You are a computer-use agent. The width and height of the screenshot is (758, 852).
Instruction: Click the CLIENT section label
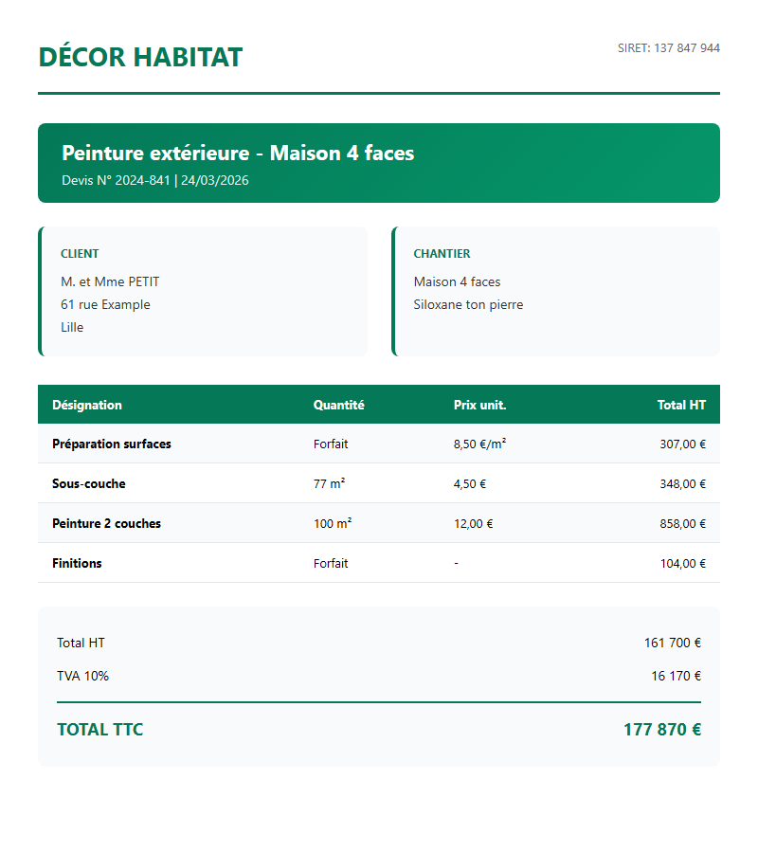coord(80,254)
